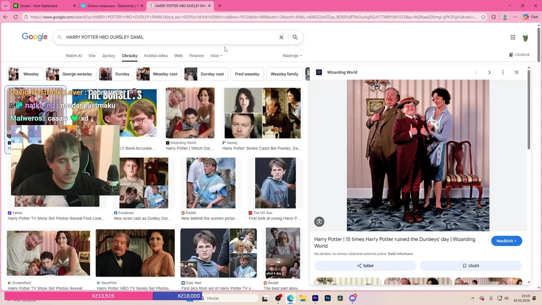The height and width of the screenshot is (305, 542).
Task: Launch Premiere Pro from the taskbar
Action: coord(315,298)
